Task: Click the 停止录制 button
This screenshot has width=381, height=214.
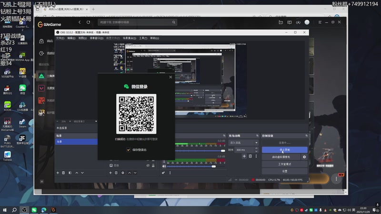Action: click(284, 150)
